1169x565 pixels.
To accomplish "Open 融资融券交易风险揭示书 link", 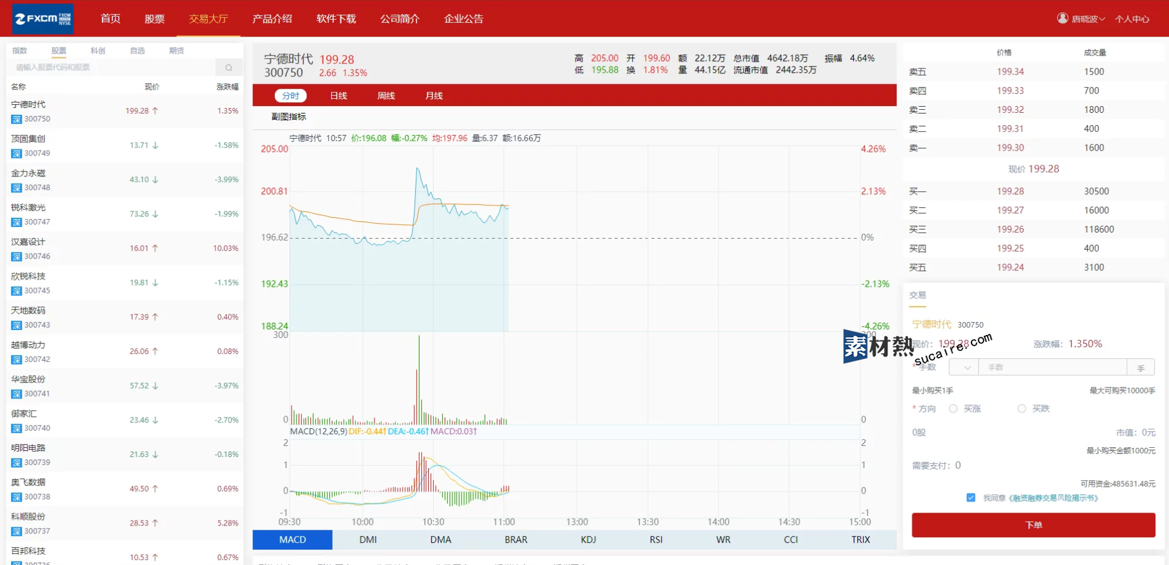I will (x=1054, y=498).
